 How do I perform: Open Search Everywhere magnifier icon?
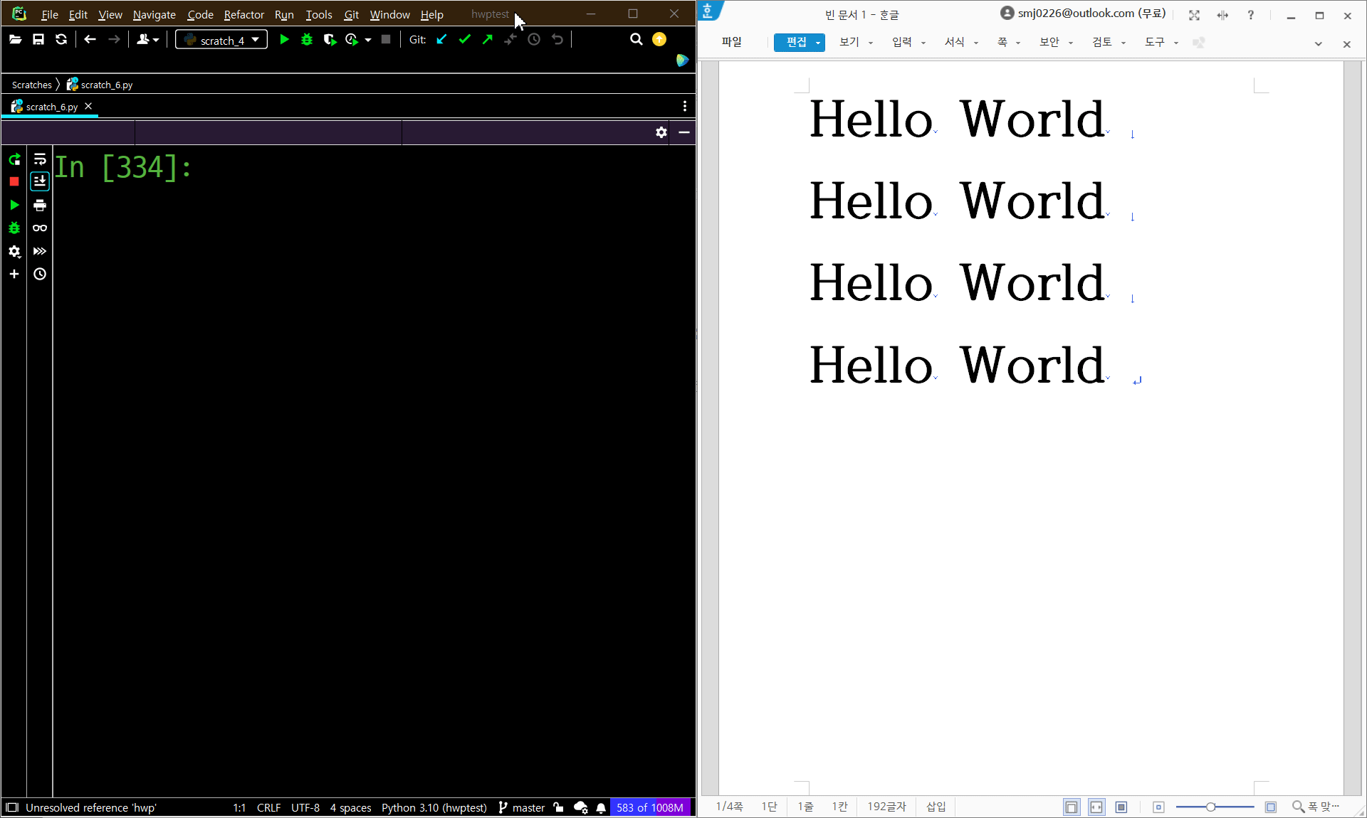[636, 40]
